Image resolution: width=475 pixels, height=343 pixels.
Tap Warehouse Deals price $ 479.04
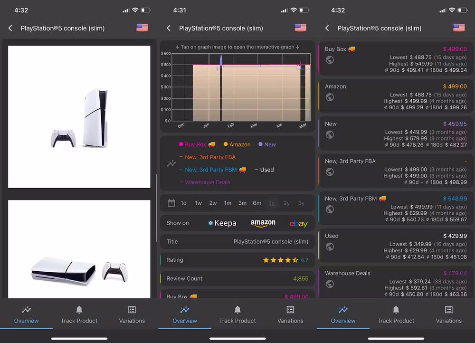click(455, 273)
